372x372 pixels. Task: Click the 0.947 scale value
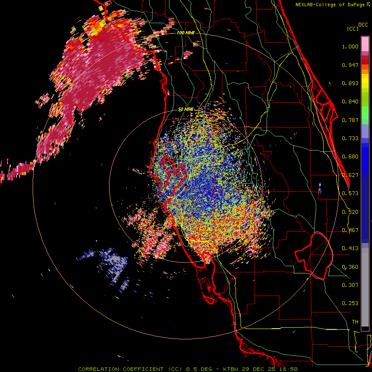click(x=350, y=65)
